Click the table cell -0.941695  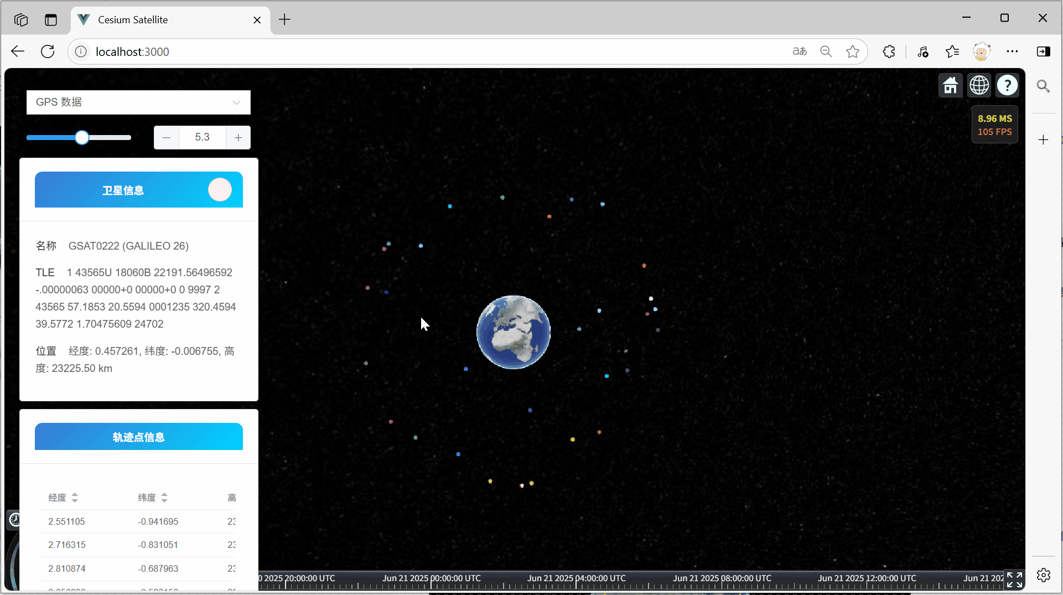158,521
